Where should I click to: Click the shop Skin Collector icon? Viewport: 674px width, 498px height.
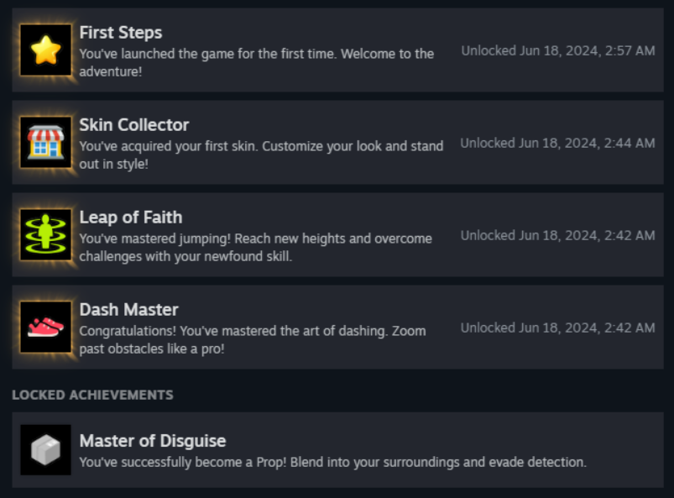(45, 143)
